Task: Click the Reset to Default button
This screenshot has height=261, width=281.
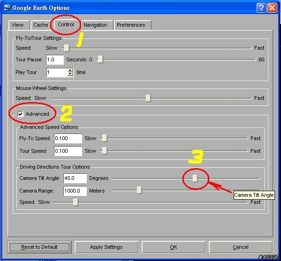Action: tap(39, 247)
